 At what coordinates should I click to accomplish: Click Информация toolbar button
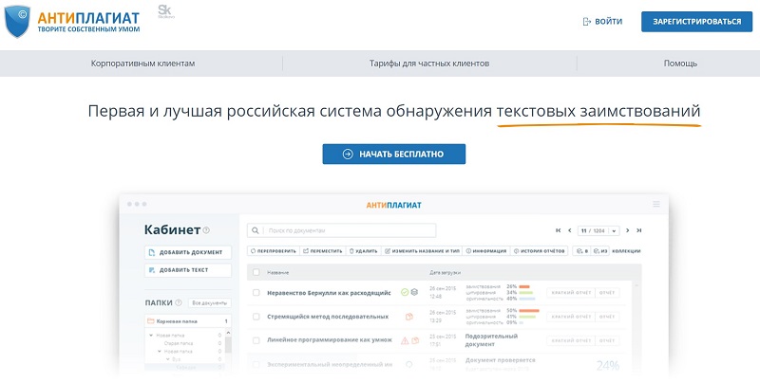coord(486,251)
